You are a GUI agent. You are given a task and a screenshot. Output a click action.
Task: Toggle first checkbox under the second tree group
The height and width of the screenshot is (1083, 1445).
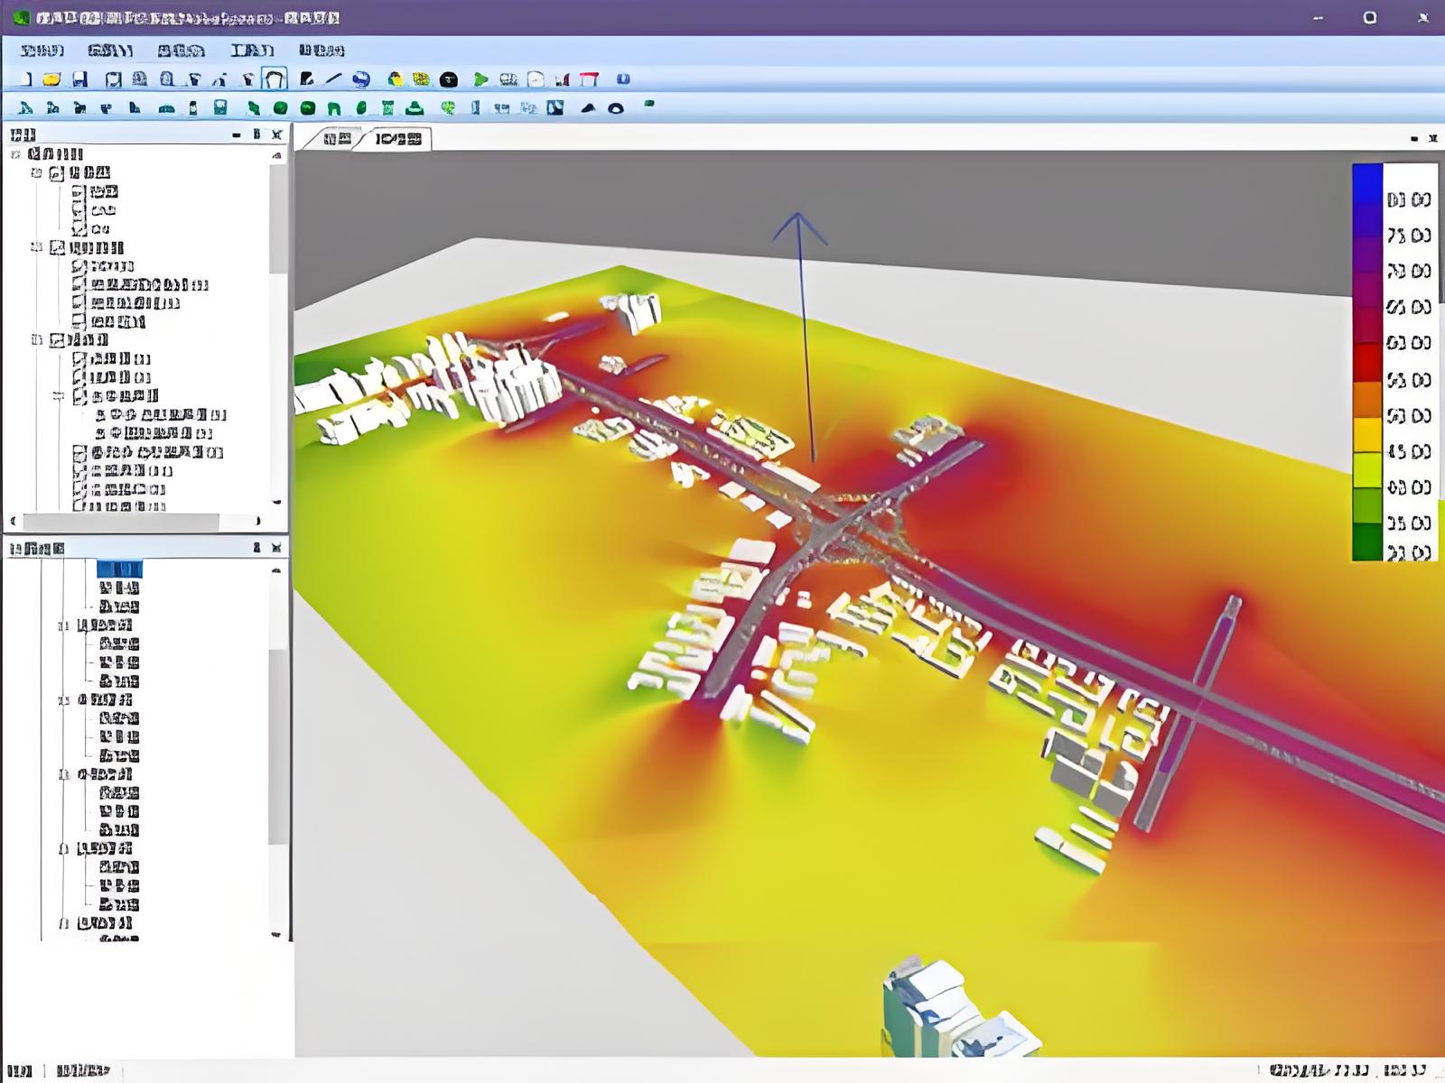pos(79,266)
